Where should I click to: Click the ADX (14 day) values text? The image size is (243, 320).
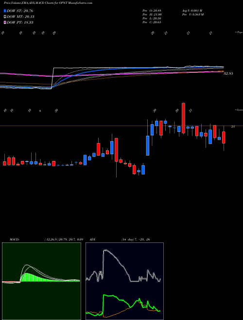[136, 240]
